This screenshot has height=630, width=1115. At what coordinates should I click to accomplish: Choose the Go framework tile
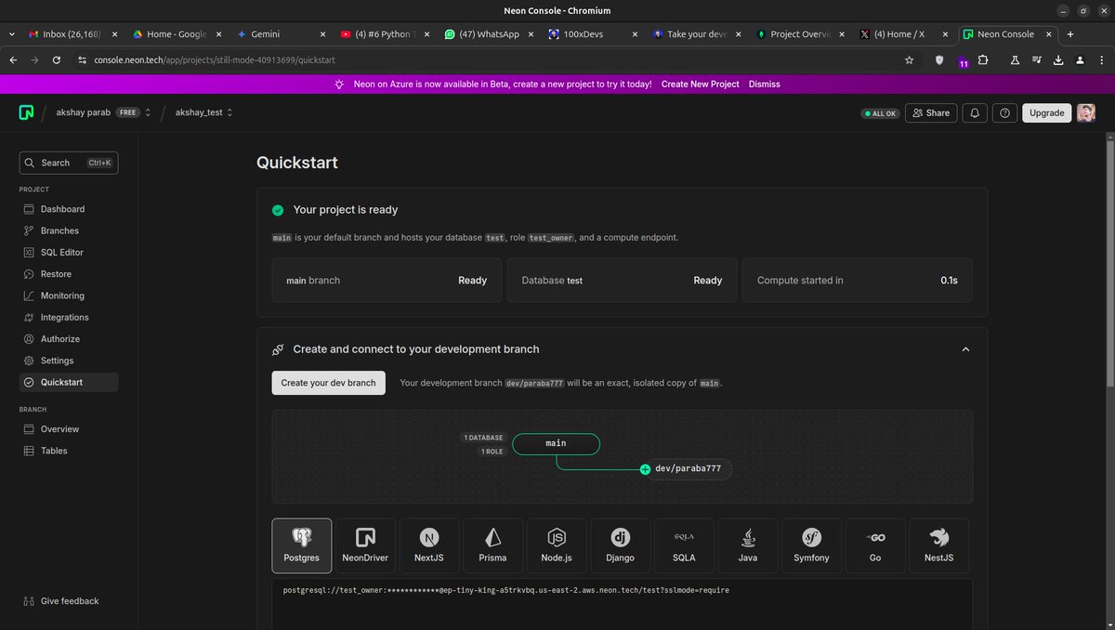pos(875,545)
